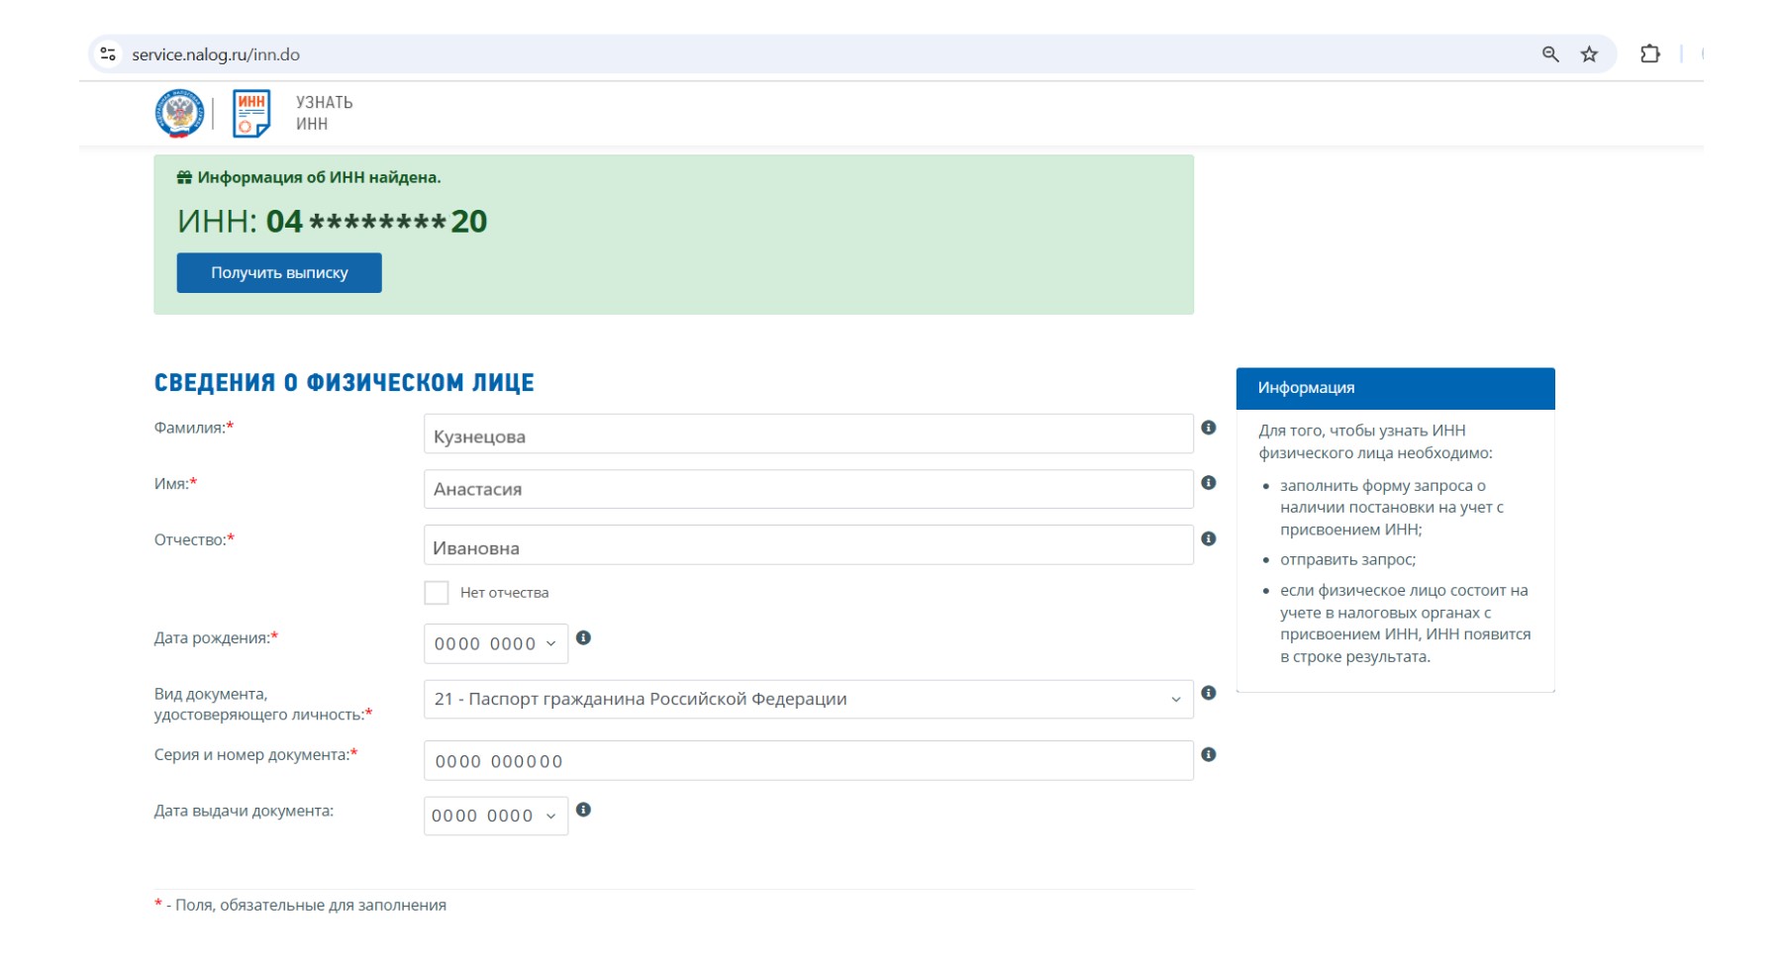
Task: View site information icon in address bar
Action: click(x=109, y=54)
